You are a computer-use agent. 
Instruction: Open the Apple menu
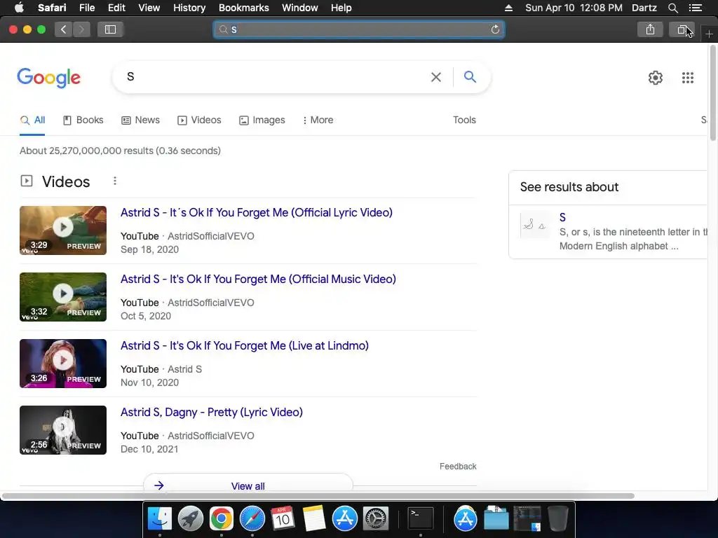click(19, 8)
